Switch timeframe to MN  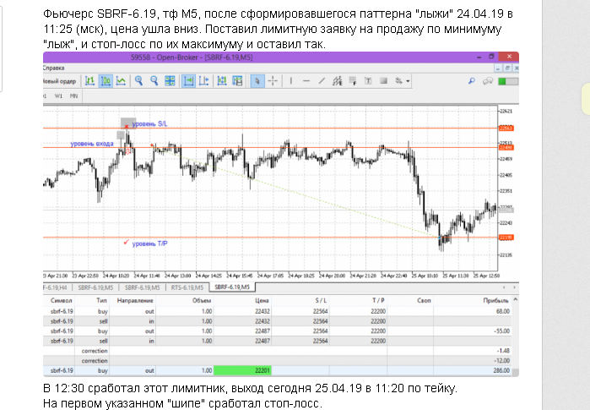tap(73, 96)
